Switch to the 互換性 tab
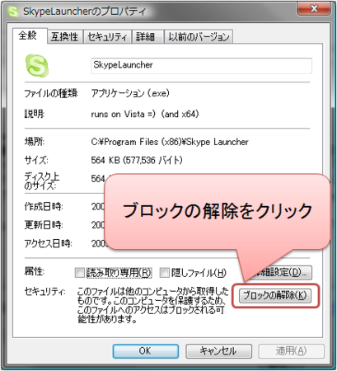Image resolution: width=337 pixels, height=371 pixels. point(65,36)
